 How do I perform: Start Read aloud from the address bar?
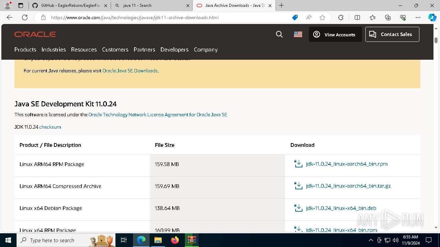click(x=309, y=17)
